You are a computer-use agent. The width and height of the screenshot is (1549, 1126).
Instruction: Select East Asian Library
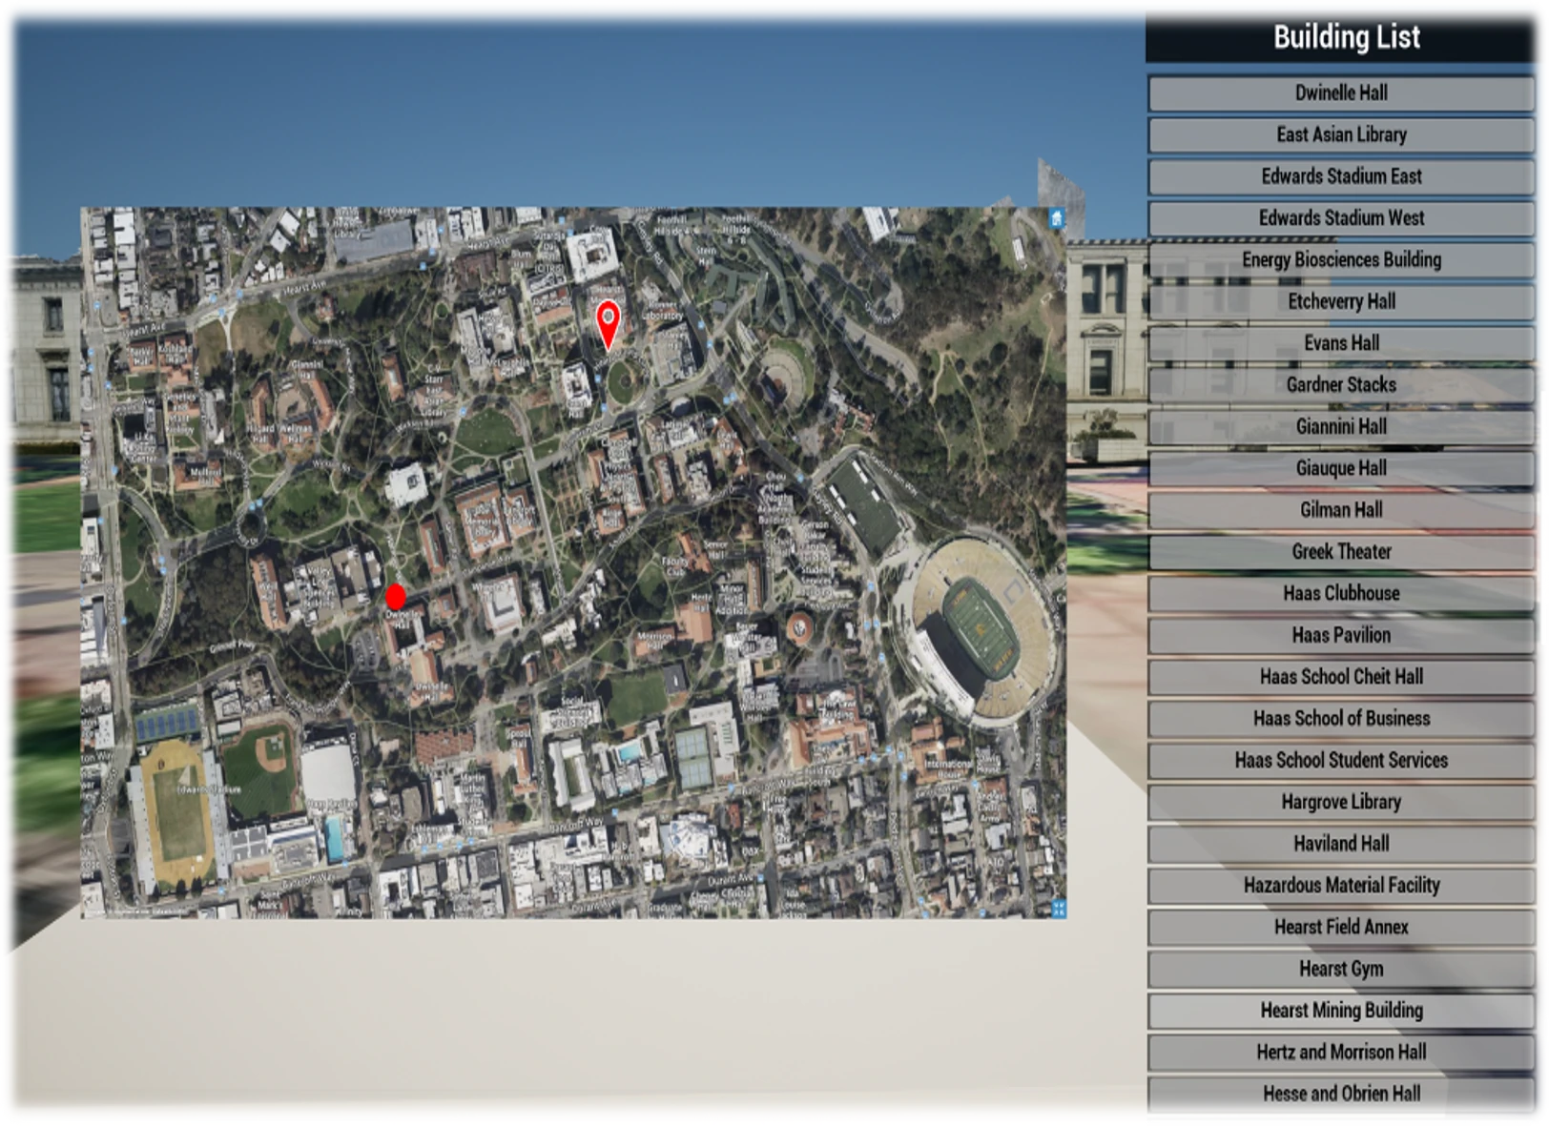pos(1340,134)
